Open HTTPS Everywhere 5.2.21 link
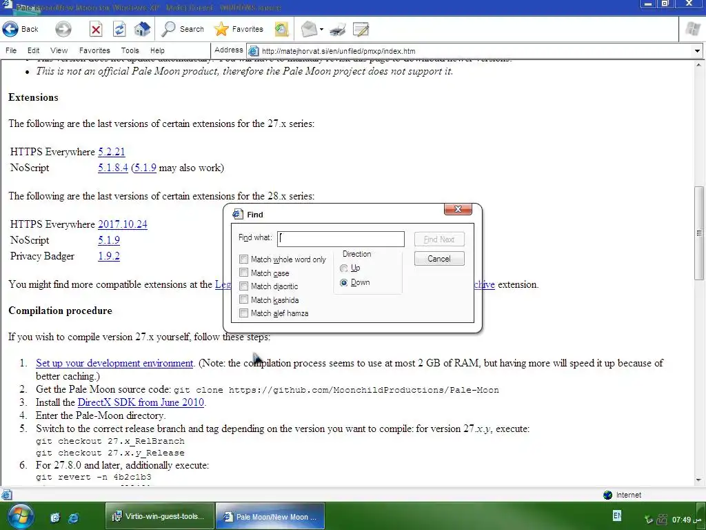Image resolution: width=706 pixels, height=530 pixels. [x=111, y=152]
